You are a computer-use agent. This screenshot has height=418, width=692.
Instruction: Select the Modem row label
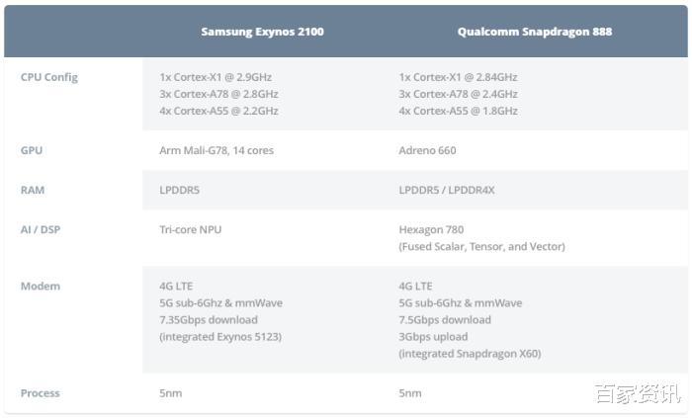(x=41, y=287)
